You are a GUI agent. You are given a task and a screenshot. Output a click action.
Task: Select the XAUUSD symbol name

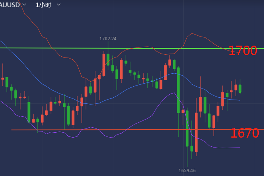[x=10, y=5]
